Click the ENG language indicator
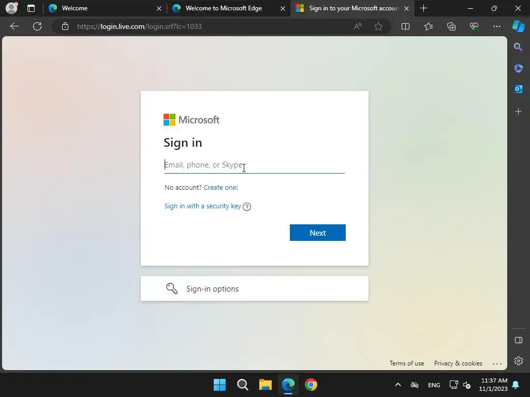This screenshot has height=397, width=530. (x=434, y=385)
